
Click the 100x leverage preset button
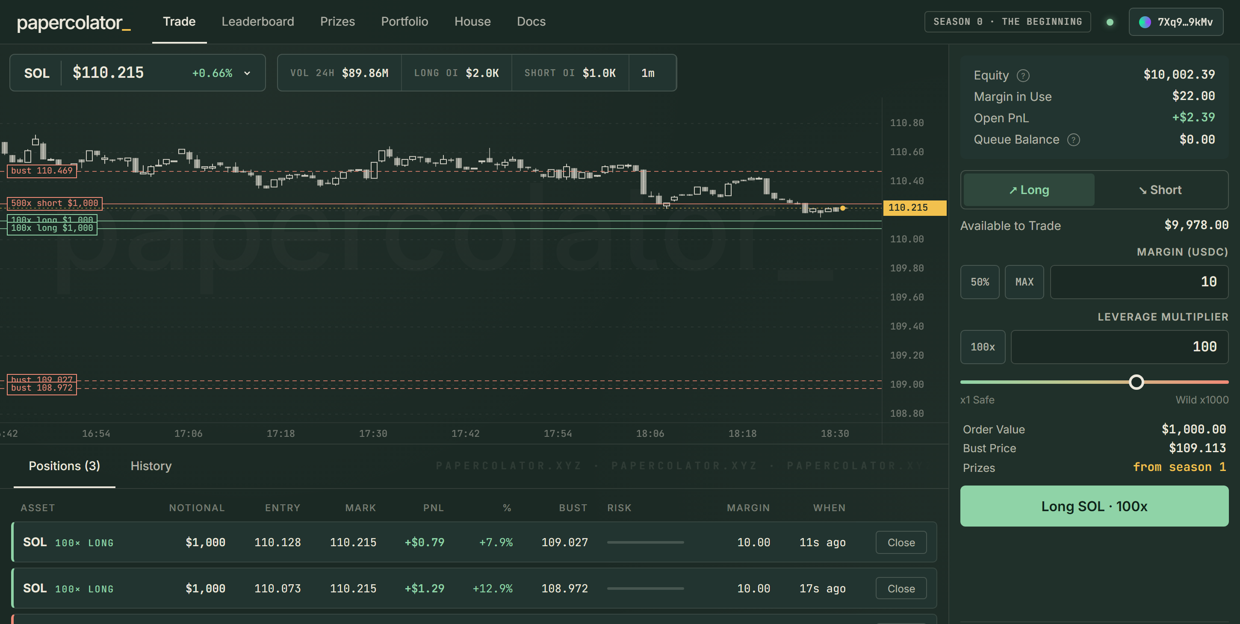[x=983, y=347]
